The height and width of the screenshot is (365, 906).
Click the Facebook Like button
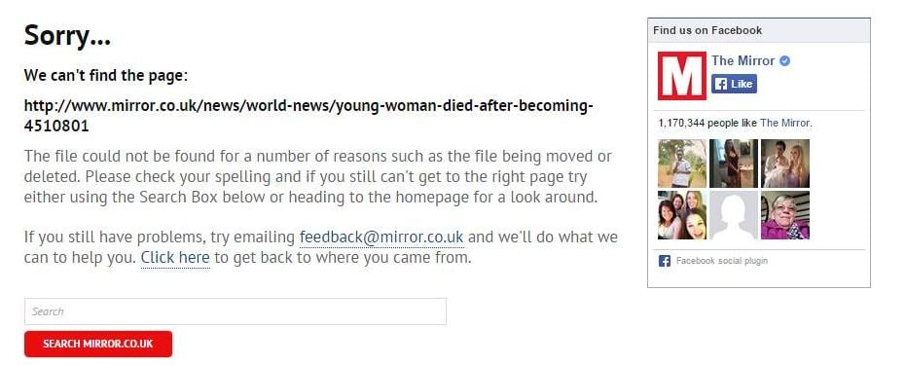click(734, 84)
